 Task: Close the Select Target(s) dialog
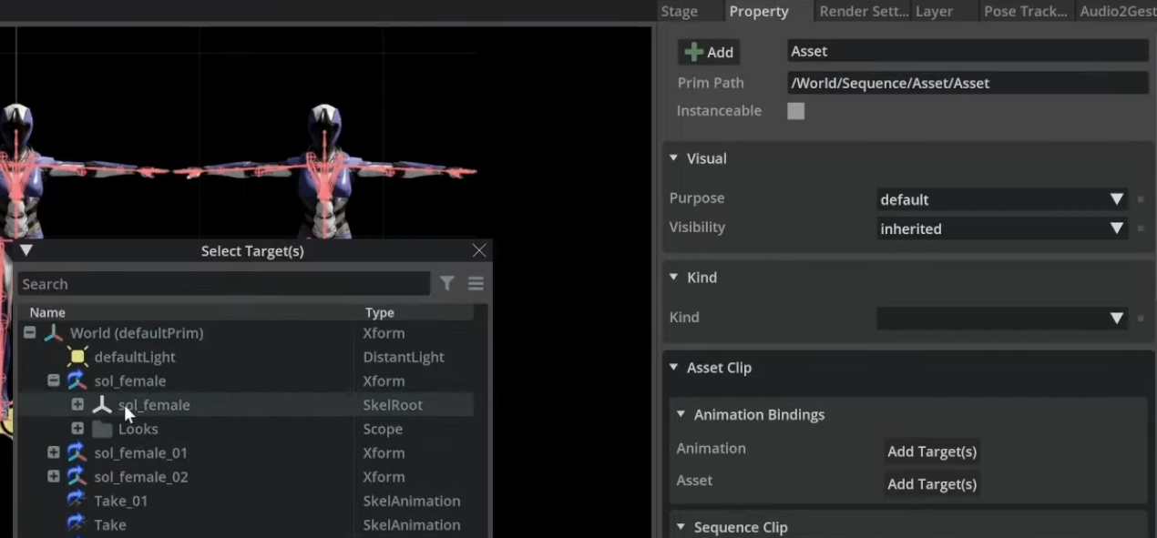pos(479,250)
